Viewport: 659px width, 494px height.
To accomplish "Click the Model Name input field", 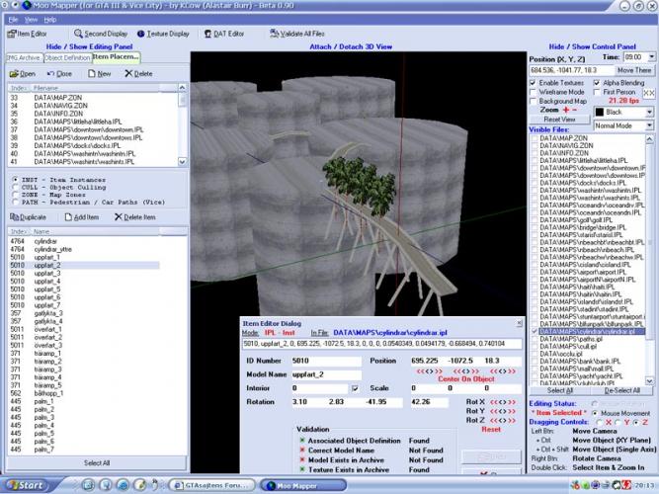I will (x=319, y=373).
